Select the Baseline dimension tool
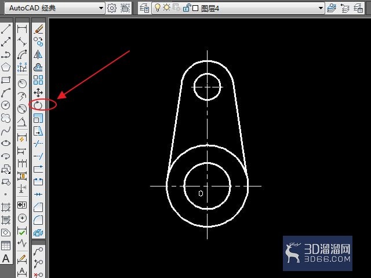This screenshot has height=278, width=371. click(x=22, y=151)
